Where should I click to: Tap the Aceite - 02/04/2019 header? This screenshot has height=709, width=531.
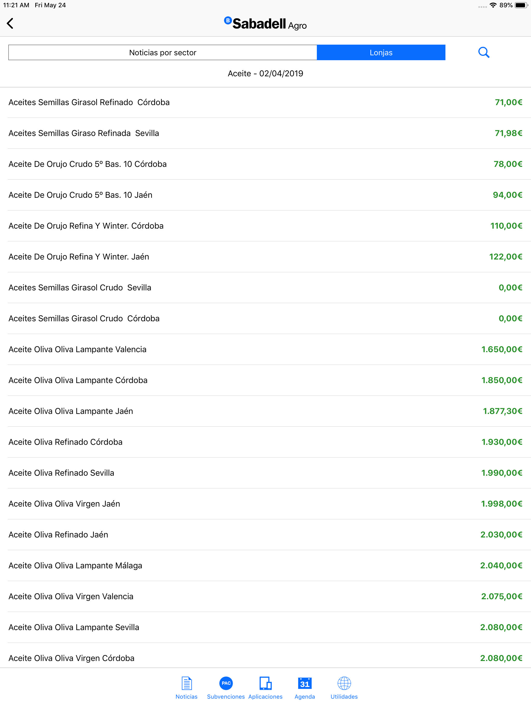pos(265,74)
